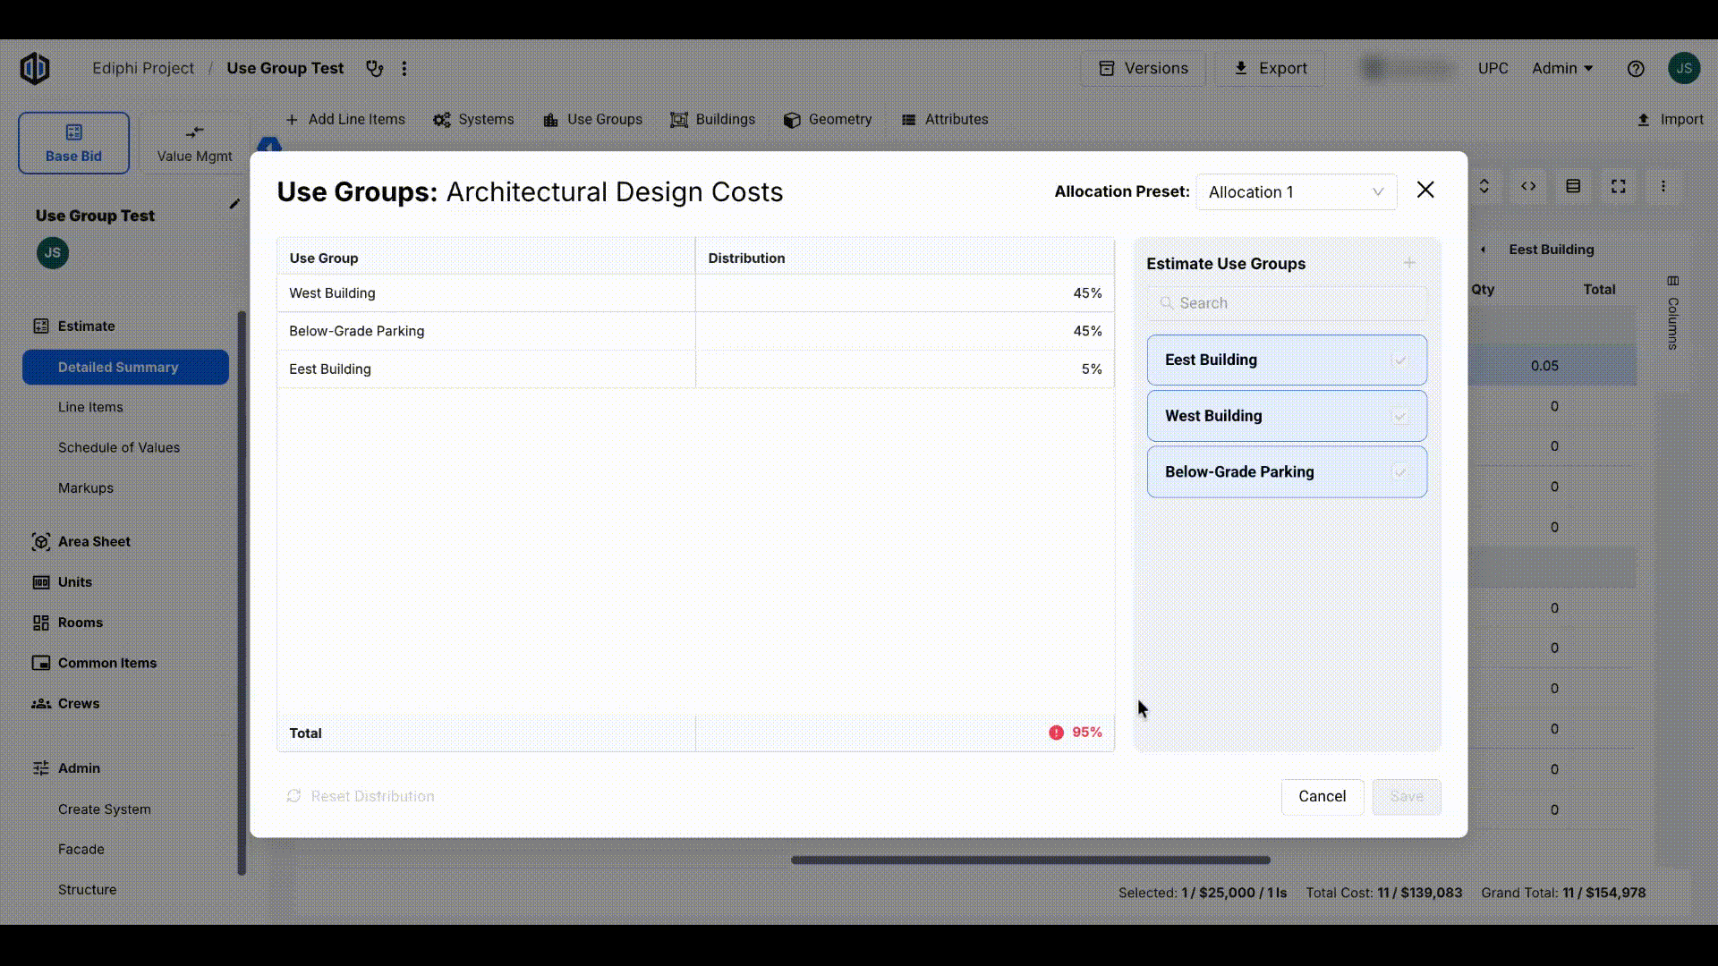Open JS user avatar in top bar
1718x966 pixels.
click(1684, 68)
